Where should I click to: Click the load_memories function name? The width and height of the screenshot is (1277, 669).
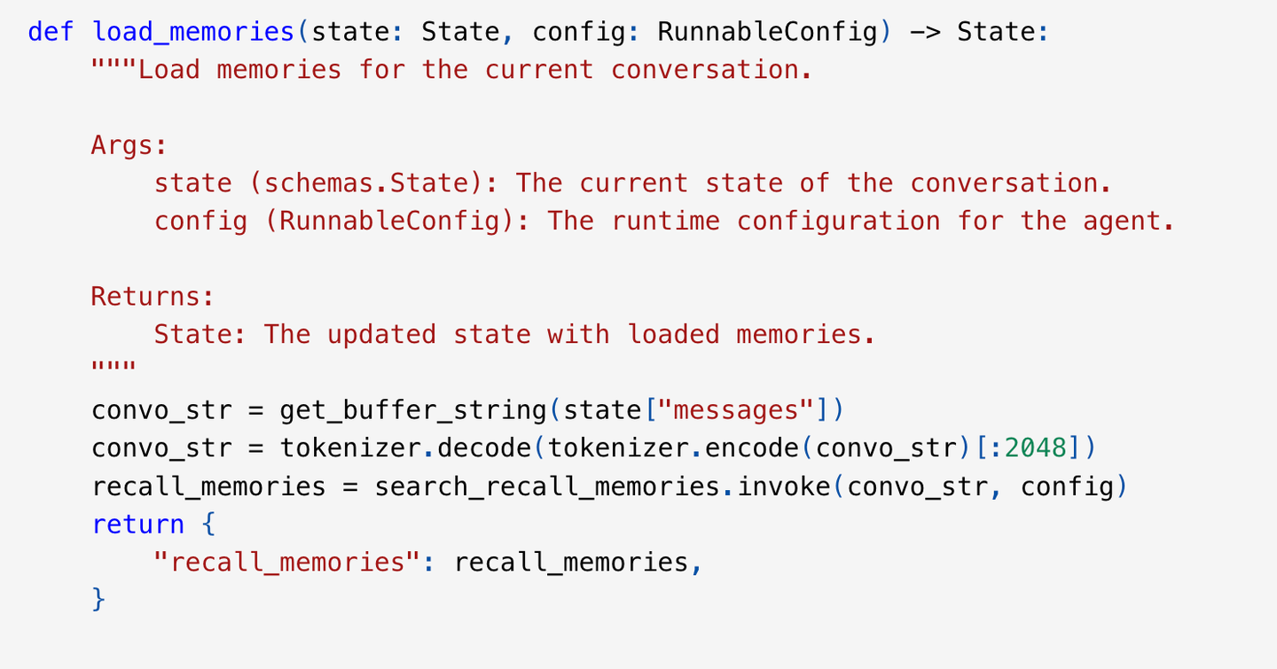click(193, 33)
